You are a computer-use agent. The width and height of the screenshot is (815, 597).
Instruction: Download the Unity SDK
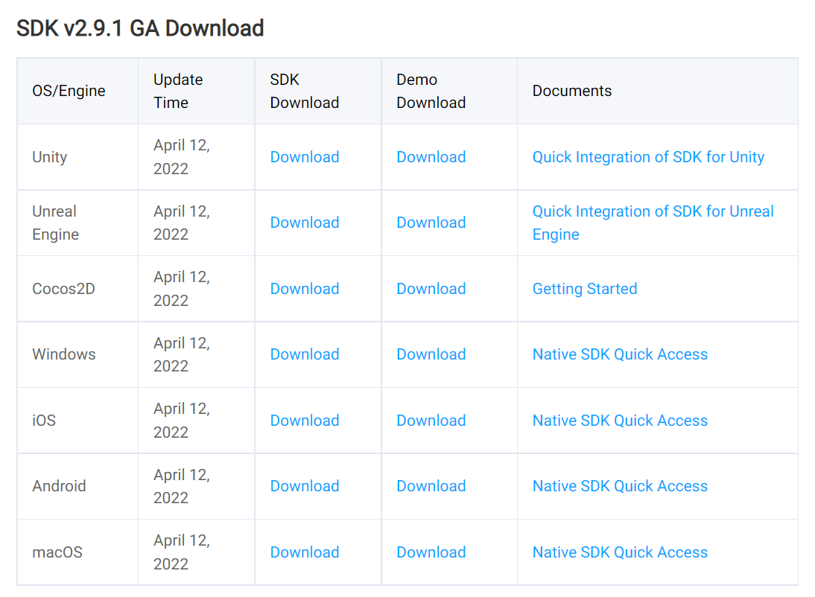pyautogui.click(x=304, y=157)
